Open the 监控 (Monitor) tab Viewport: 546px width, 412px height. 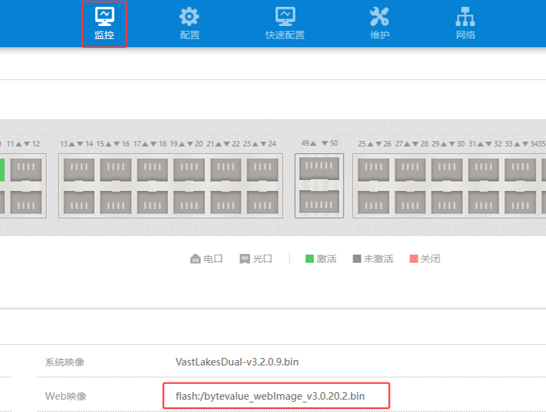(104, 24)
